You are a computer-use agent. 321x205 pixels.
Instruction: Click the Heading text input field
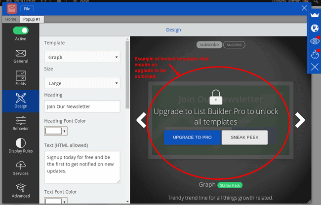(82, 106)
